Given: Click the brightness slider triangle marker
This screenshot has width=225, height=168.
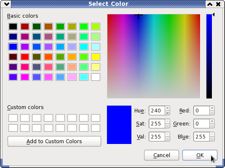Looking at the screenshot, I should (214, 15).
